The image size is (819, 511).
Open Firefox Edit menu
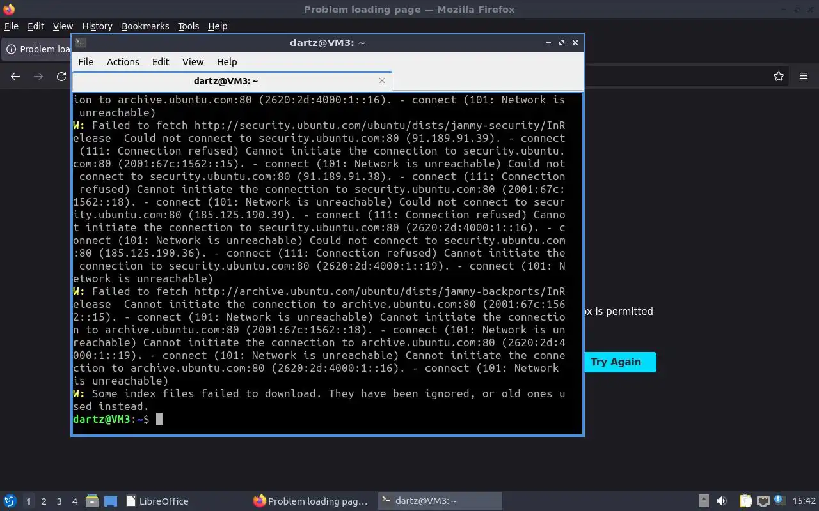click(36, 26)
